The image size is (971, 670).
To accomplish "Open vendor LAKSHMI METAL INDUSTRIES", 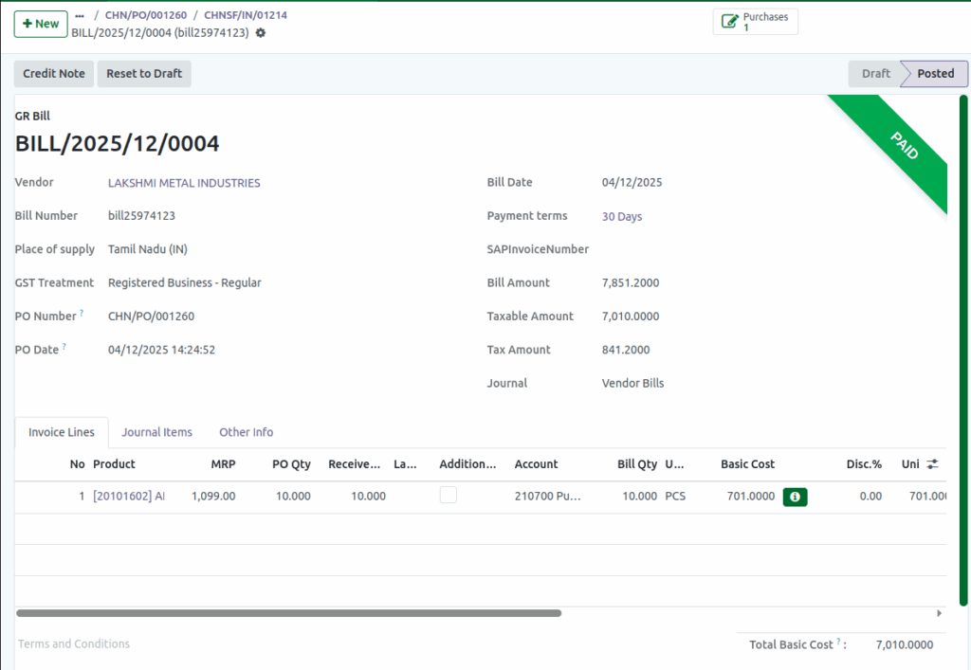I will tap(183, 182).
